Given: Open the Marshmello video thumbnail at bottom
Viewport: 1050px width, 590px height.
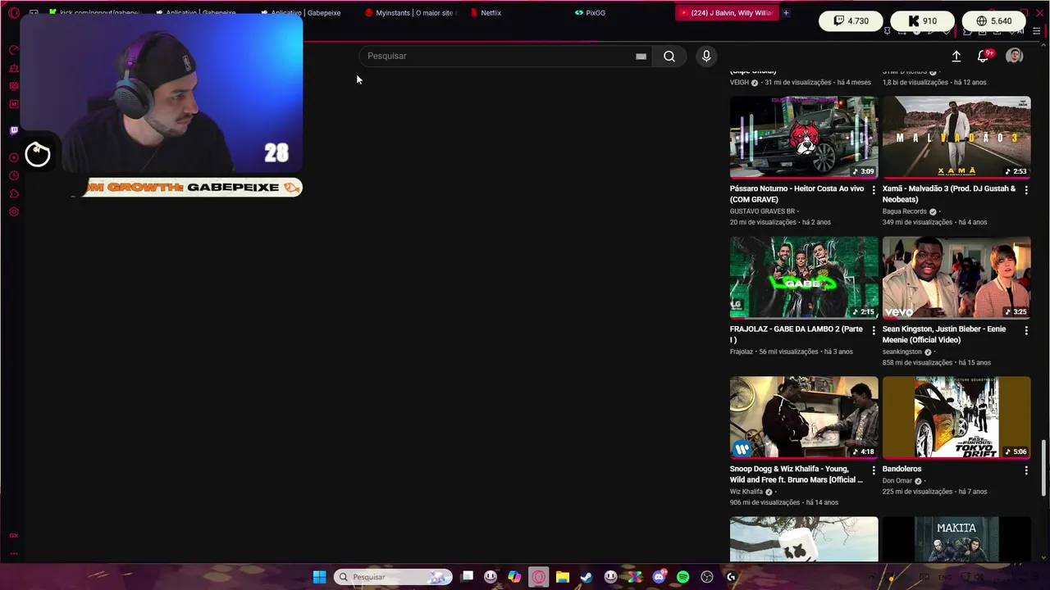Looking at the screenshot, I should [x=804, y=539].
